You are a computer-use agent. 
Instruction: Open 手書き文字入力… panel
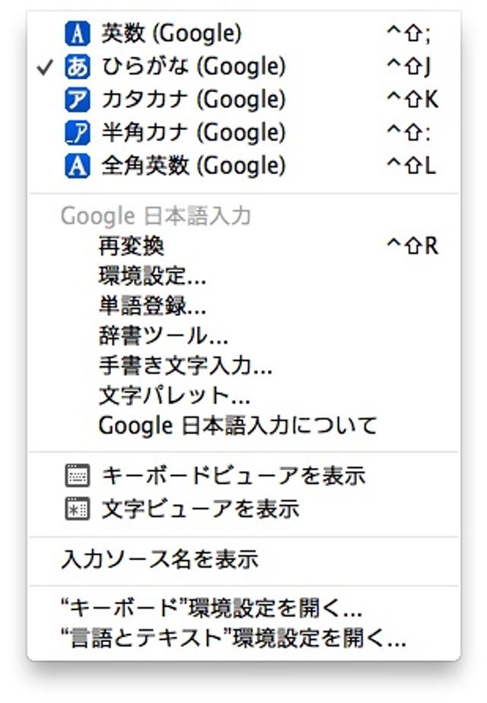tap(185, 365)
